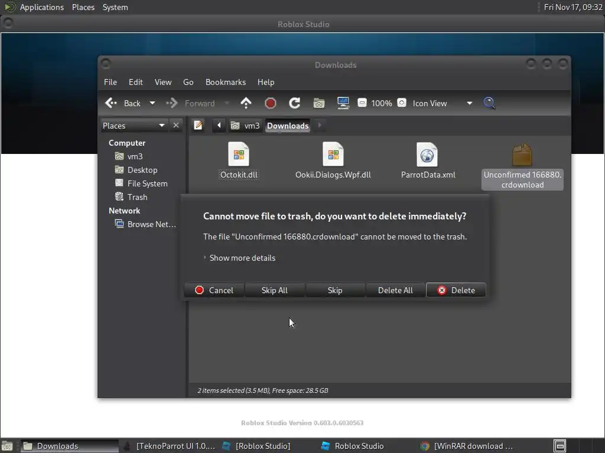
Task: Click Delete All in the dialog
Action: [395, 290]
